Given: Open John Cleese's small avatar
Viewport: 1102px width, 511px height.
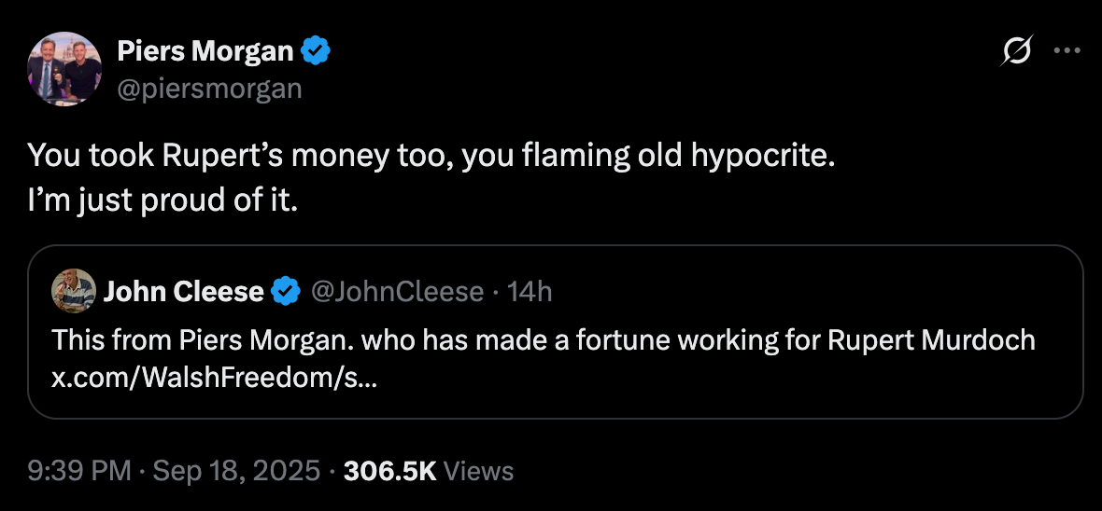Looking at the screenshot, I should [x=74, y=291].
